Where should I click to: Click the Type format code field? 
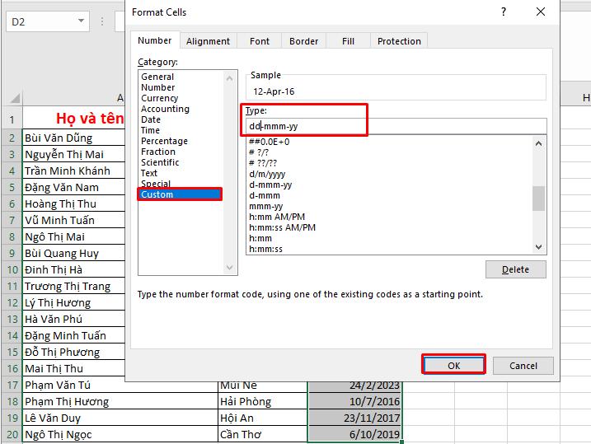point(396,126)
